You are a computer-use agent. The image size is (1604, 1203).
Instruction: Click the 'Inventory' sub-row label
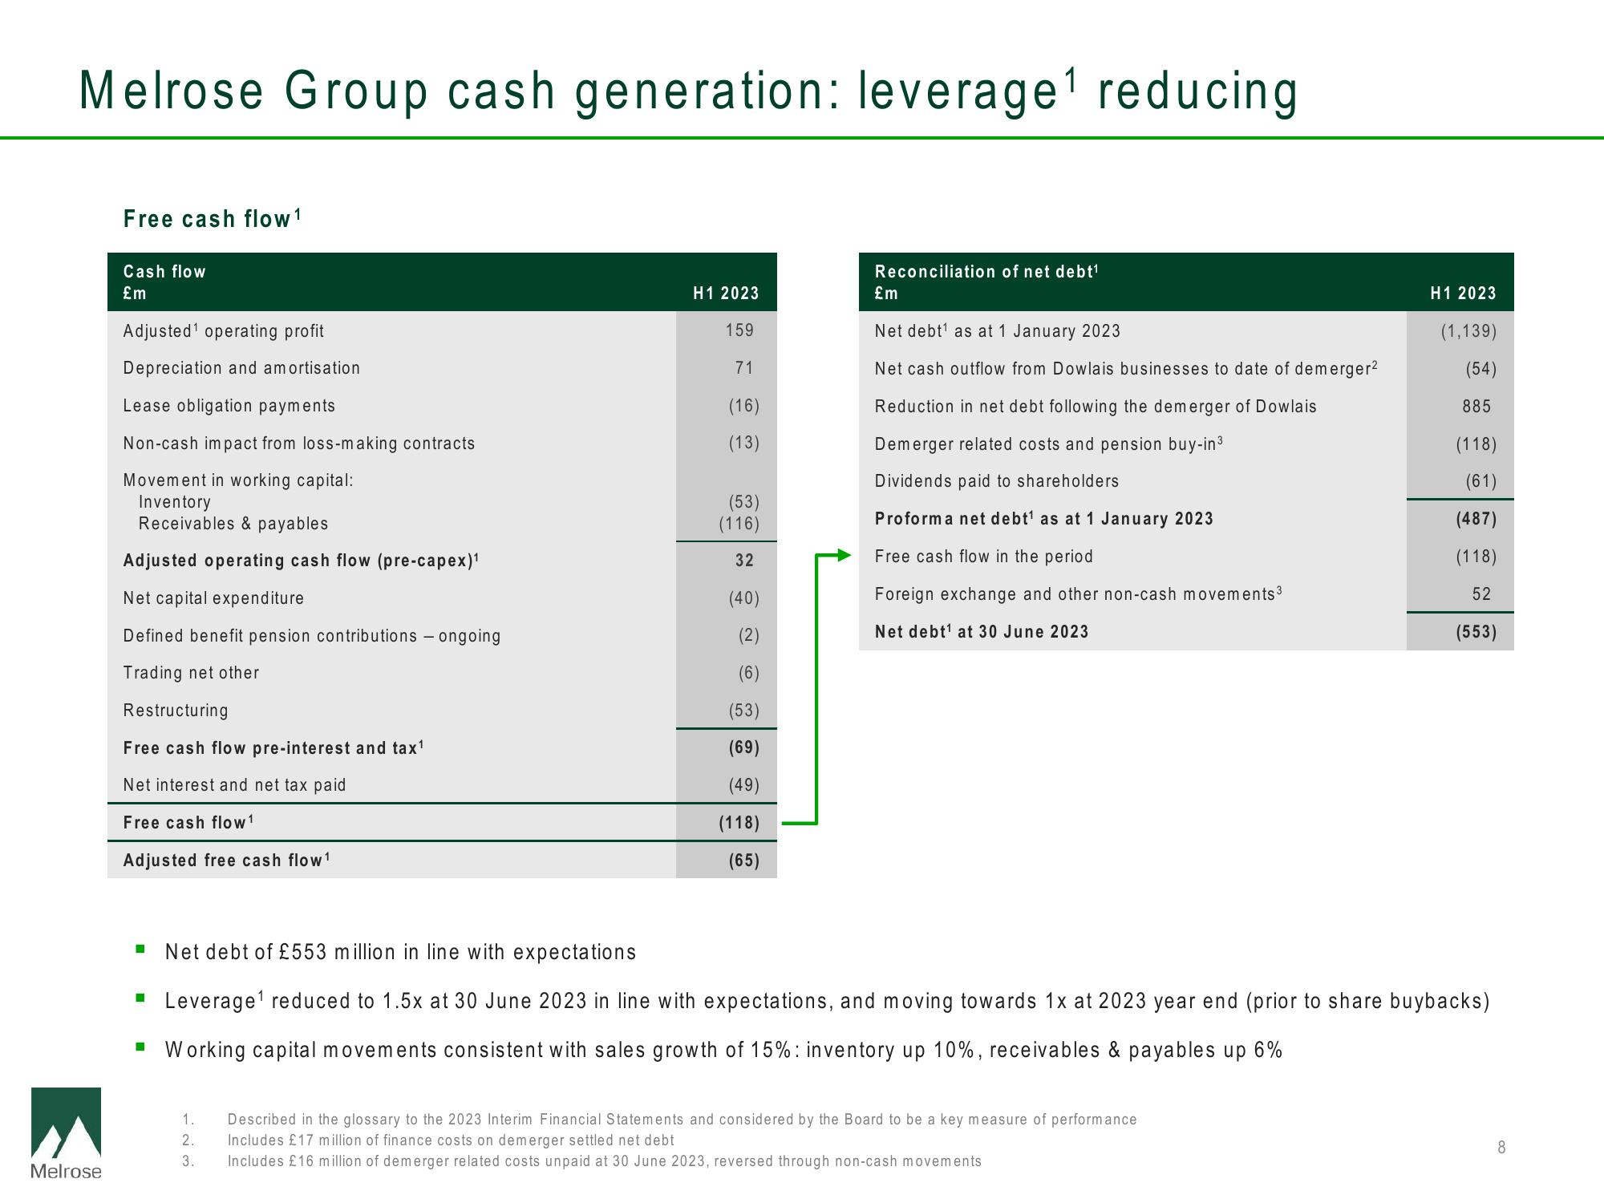175,502
